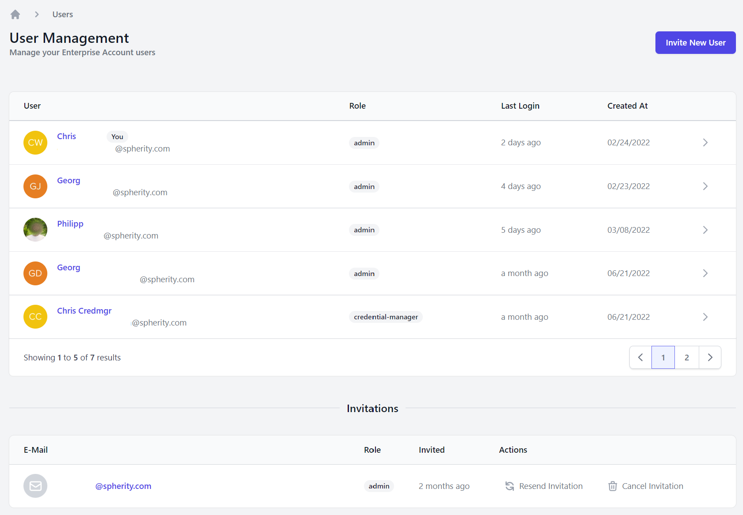Click the previous page arrow in pagination
Screen dimensions: 743x515
(x=640, y=357)
